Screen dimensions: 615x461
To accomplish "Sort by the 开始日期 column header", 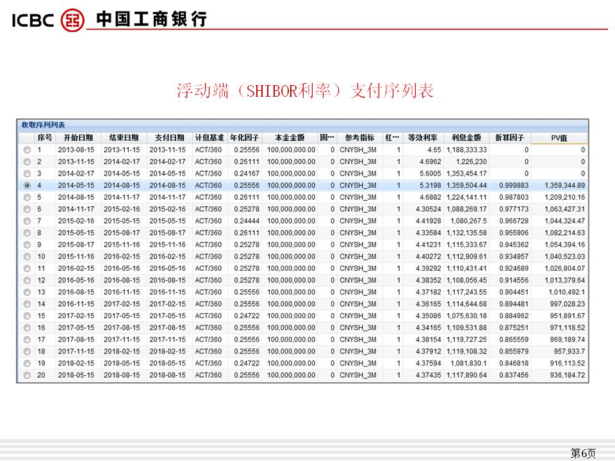I will click(x=78, y=138).
